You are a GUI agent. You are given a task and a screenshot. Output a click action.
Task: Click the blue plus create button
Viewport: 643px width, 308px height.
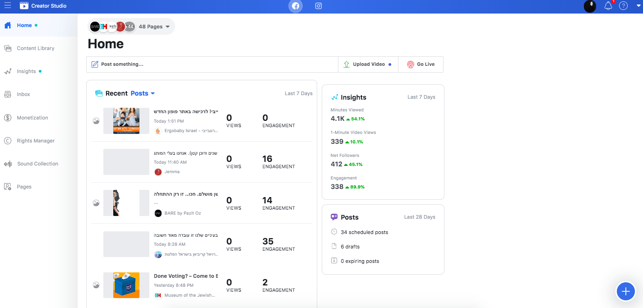click(x=625, y=291)
